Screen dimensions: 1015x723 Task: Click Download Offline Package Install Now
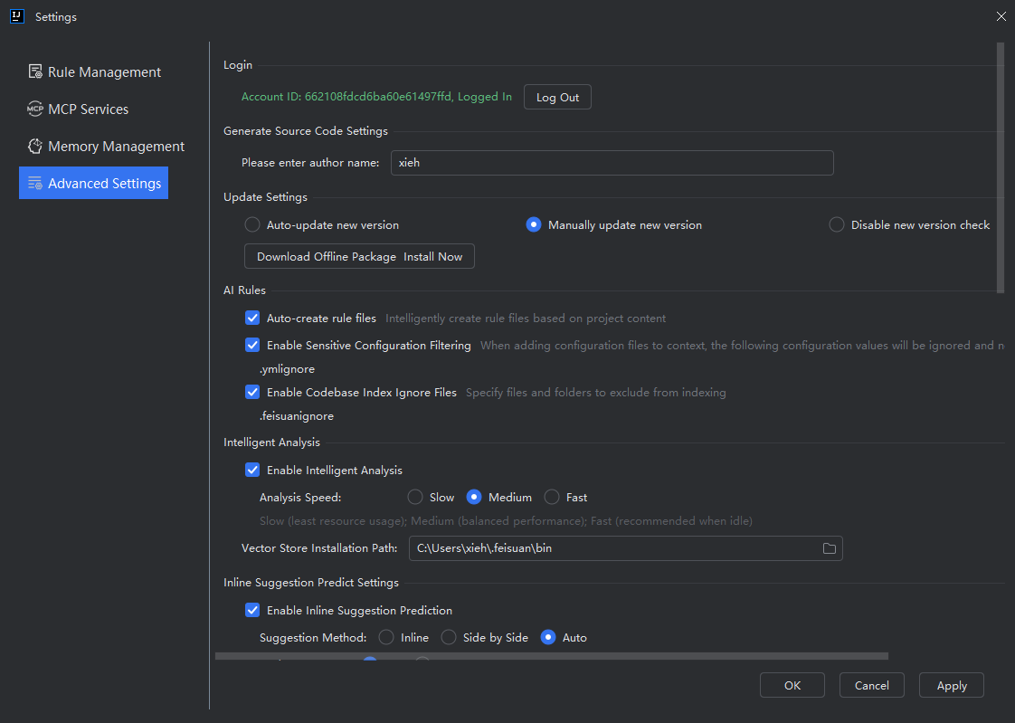(359, 257)
